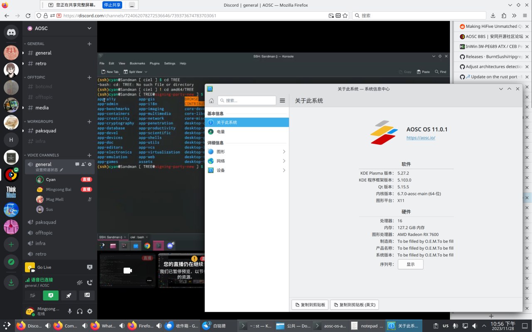Viewport: 532px width, 332px height.
Task: Open chat for the general voice channel
Action: pyautogui.click(x=77, y=165)
